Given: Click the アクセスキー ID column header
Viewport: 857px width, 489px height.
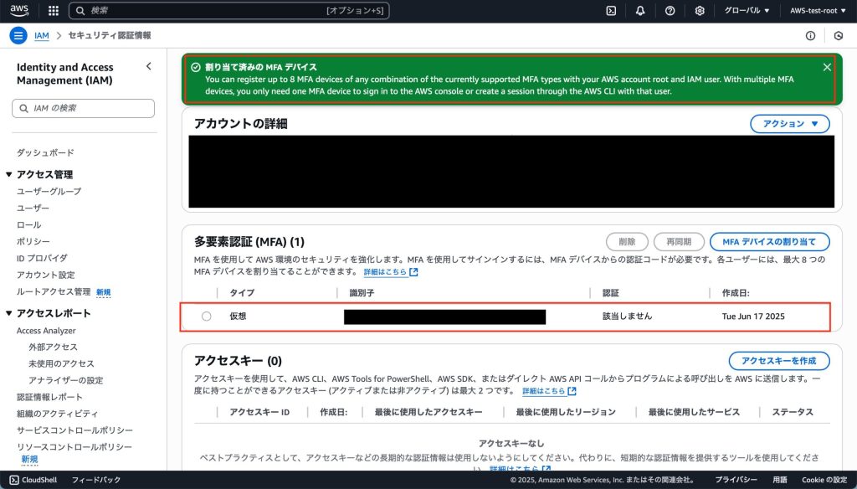Looking at the screenshot, I should pos(259,412).
